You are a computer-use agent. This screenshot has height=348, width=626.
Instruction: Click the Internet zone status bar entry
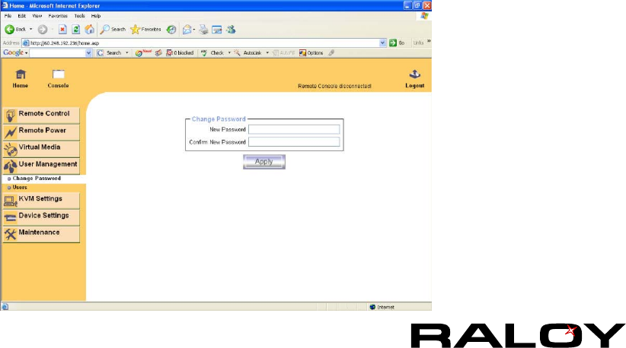tap(382, 307)
